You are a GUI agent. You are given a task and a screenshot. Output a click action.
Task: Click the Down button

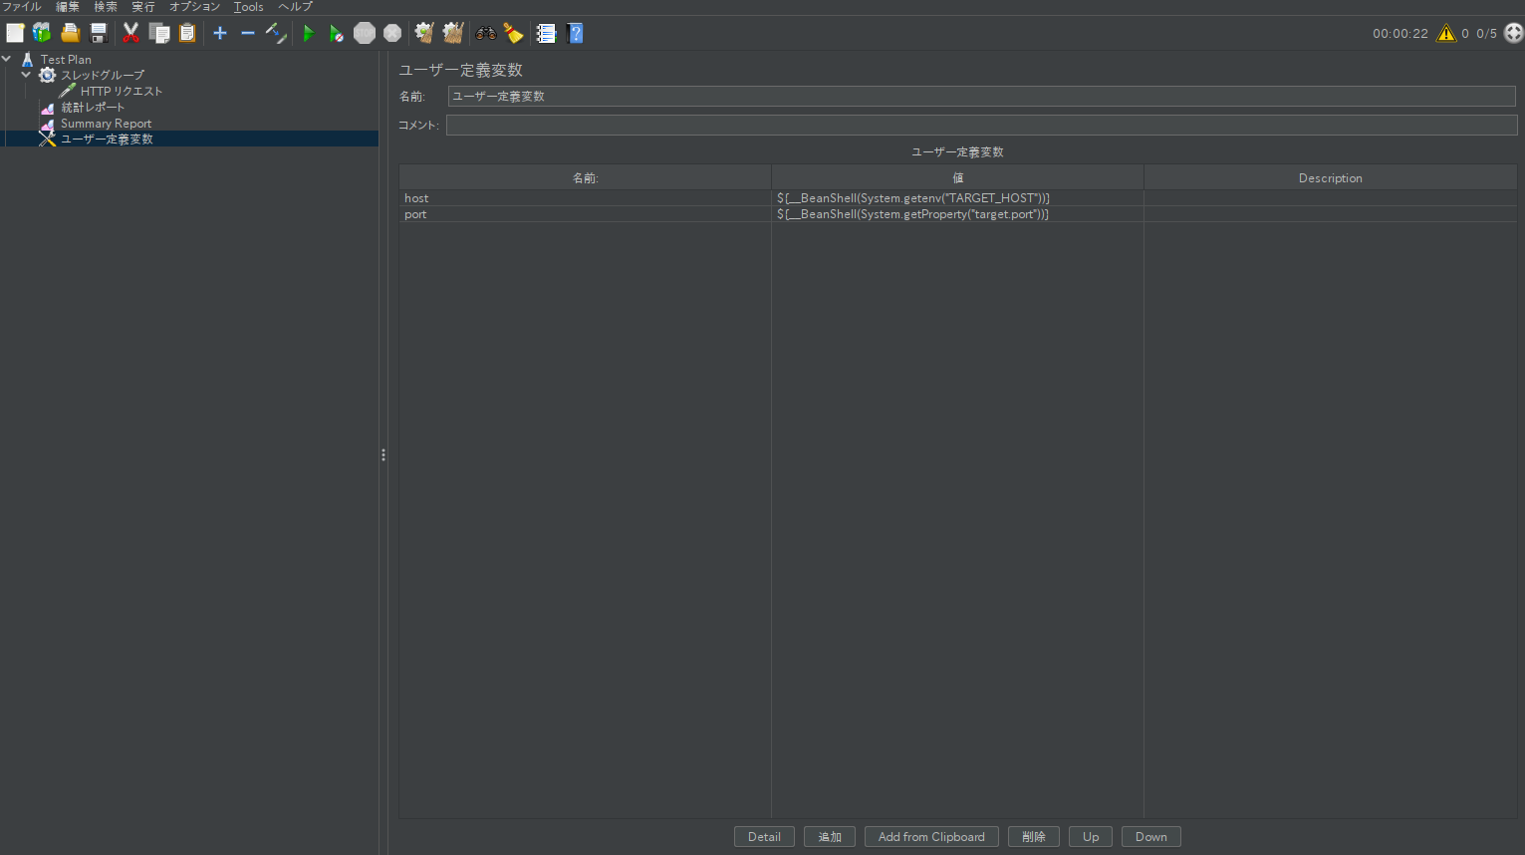(1151, 837)
